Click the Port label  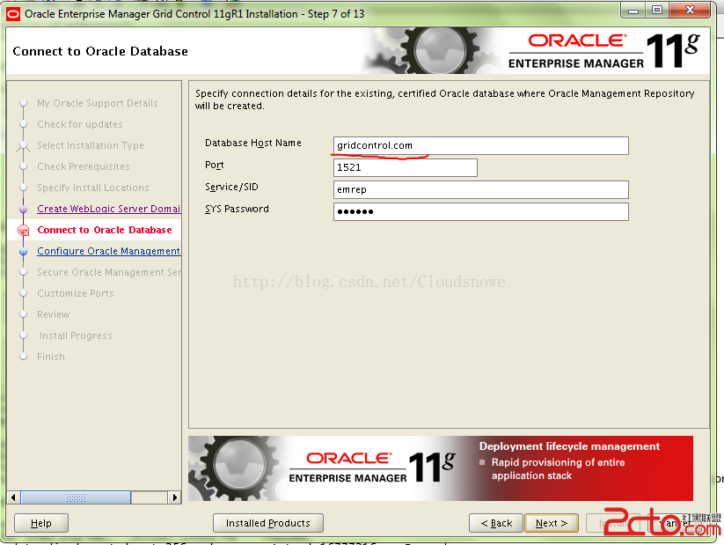pos(215,165)
